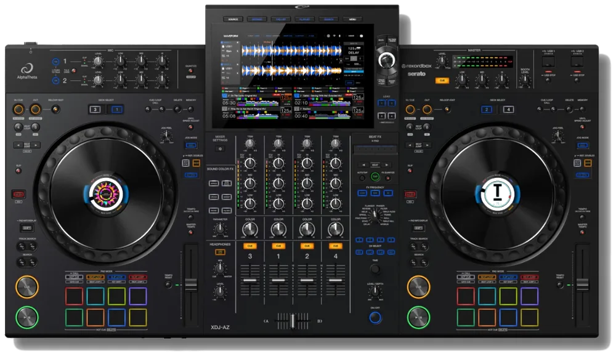The image size is (616, 356).
Task: Click the channel 1 fader handle
Action: (x=278, y=280)
